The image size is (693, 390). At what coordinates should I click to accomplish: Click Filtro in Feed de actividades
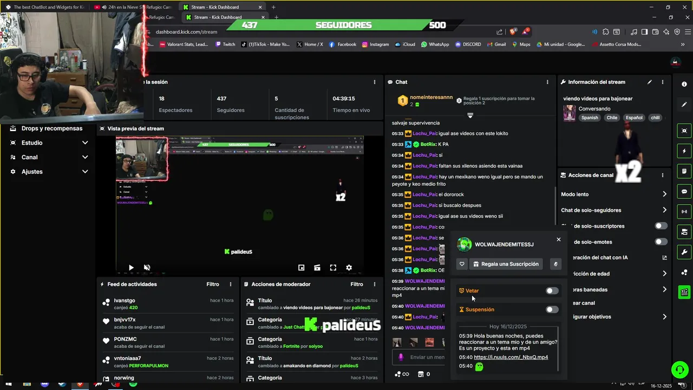[x=213, y=284]
